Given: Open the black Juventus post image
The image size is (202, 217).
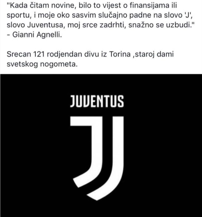Looking at the screenshot, I should click(x=101, y=145).
